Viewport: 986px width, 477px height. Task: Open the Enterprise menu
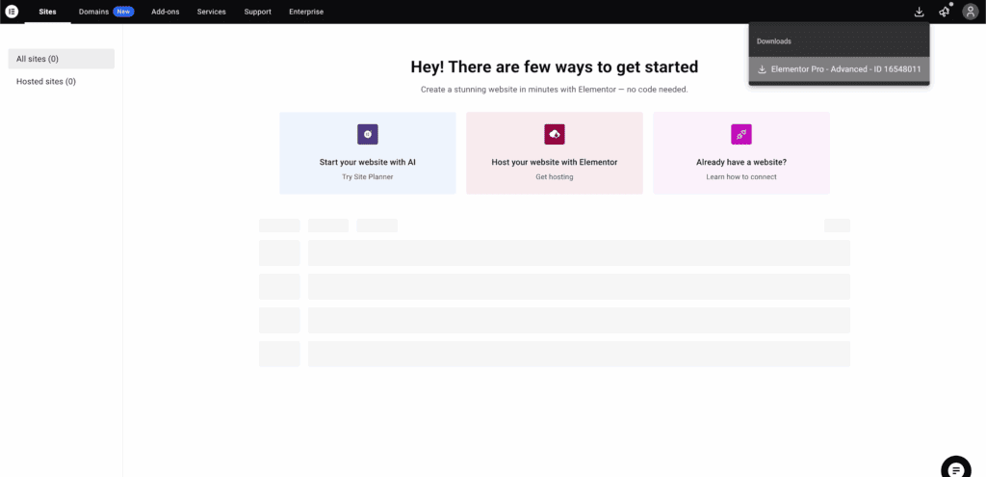[x=306, y=12]
